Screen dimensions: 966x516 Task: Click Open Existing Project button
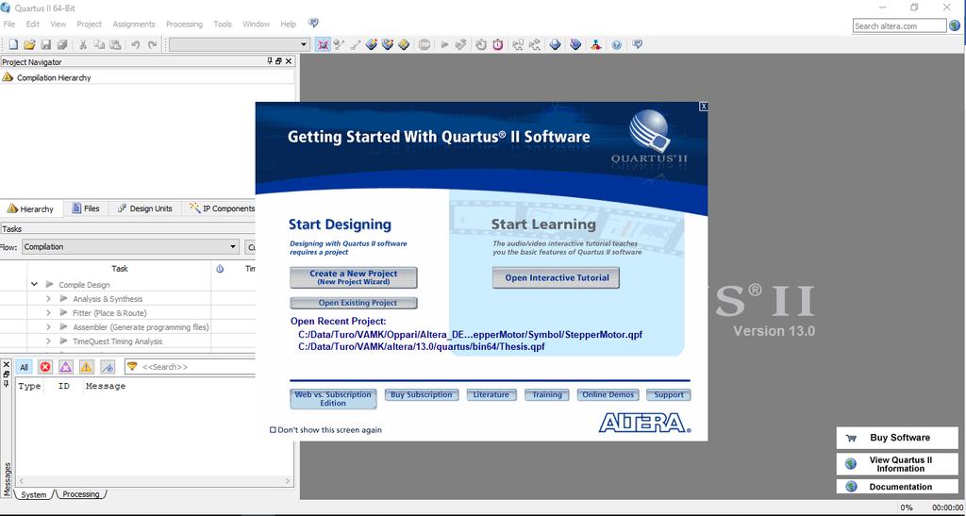pos(354,303)
